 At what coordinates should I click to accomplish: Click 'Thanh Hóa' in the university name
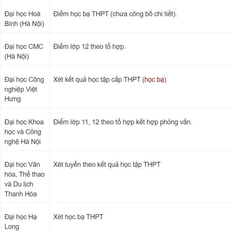(x=20, y=194)
